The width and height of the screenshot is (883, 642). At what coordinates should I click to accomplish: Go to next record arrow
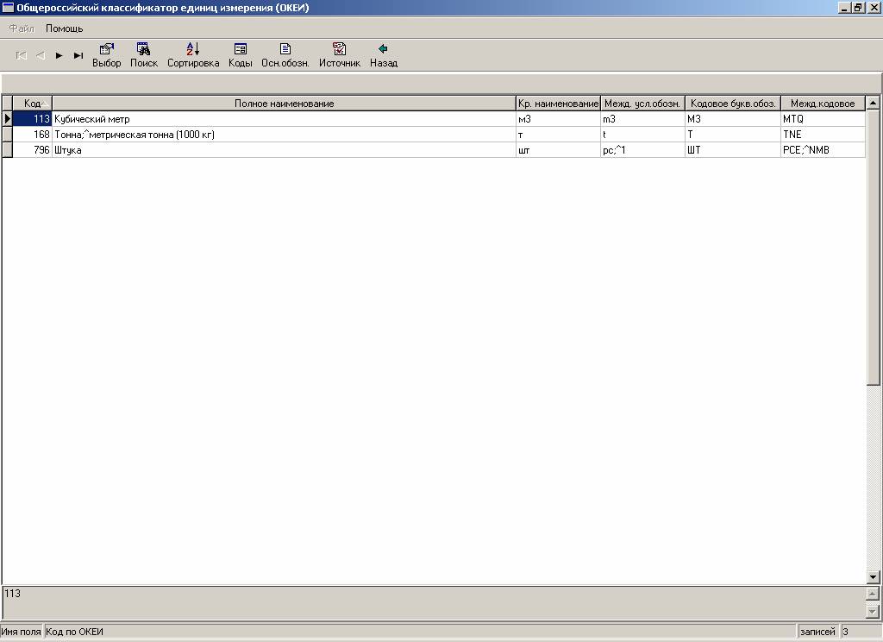point(59,55)
